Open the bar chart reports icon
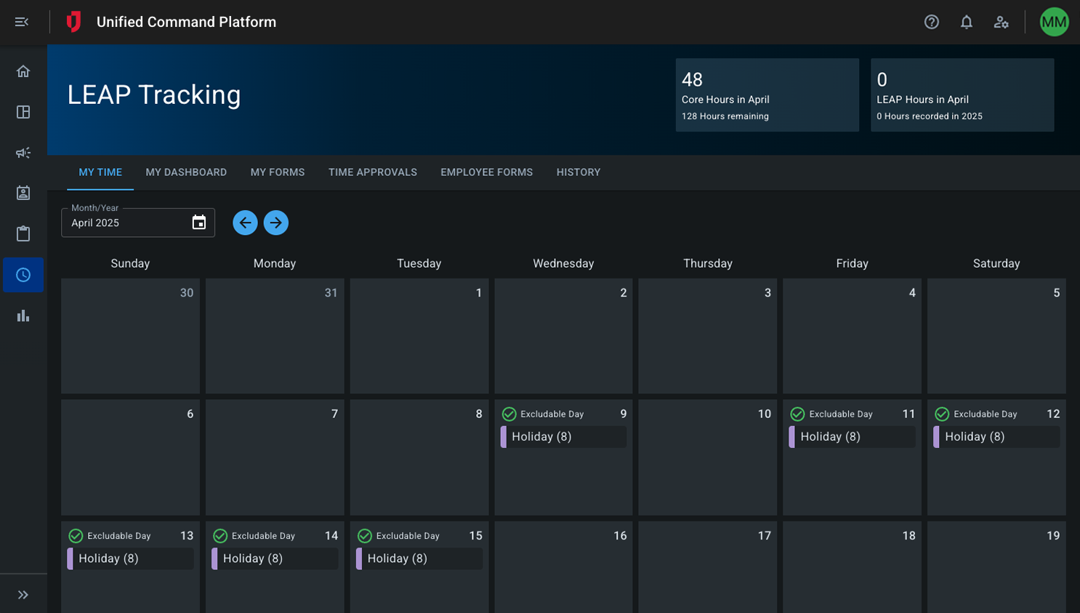Viewport: 1080px width, 613px height. (x=23, y=316)
